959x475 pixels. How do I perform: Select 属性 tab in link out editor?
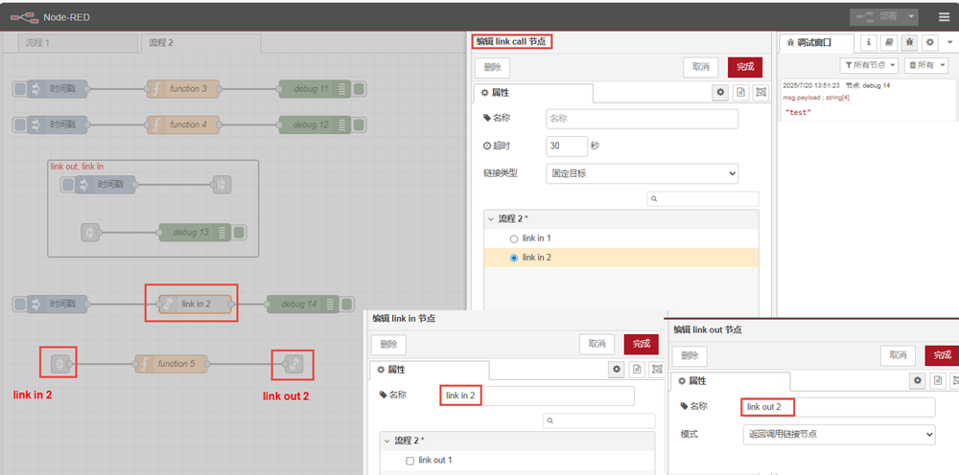730,381
